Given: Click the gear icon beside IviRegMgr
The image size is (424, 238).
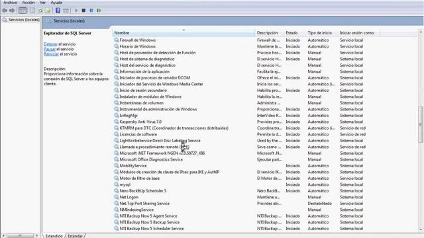Looking at the screenshot, I should pyautogui.click(x=117, y=116).
